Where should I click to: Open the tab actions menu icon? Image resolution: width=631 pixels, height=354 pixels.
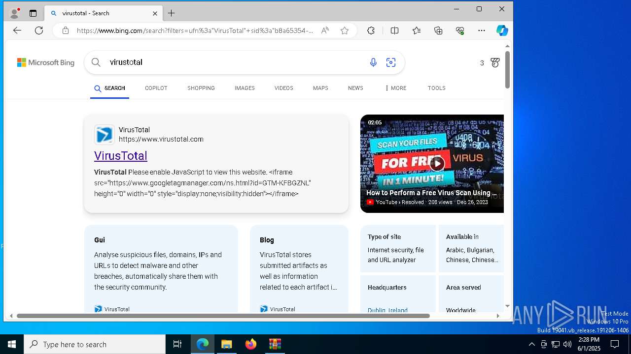click(x=33, y=13)
